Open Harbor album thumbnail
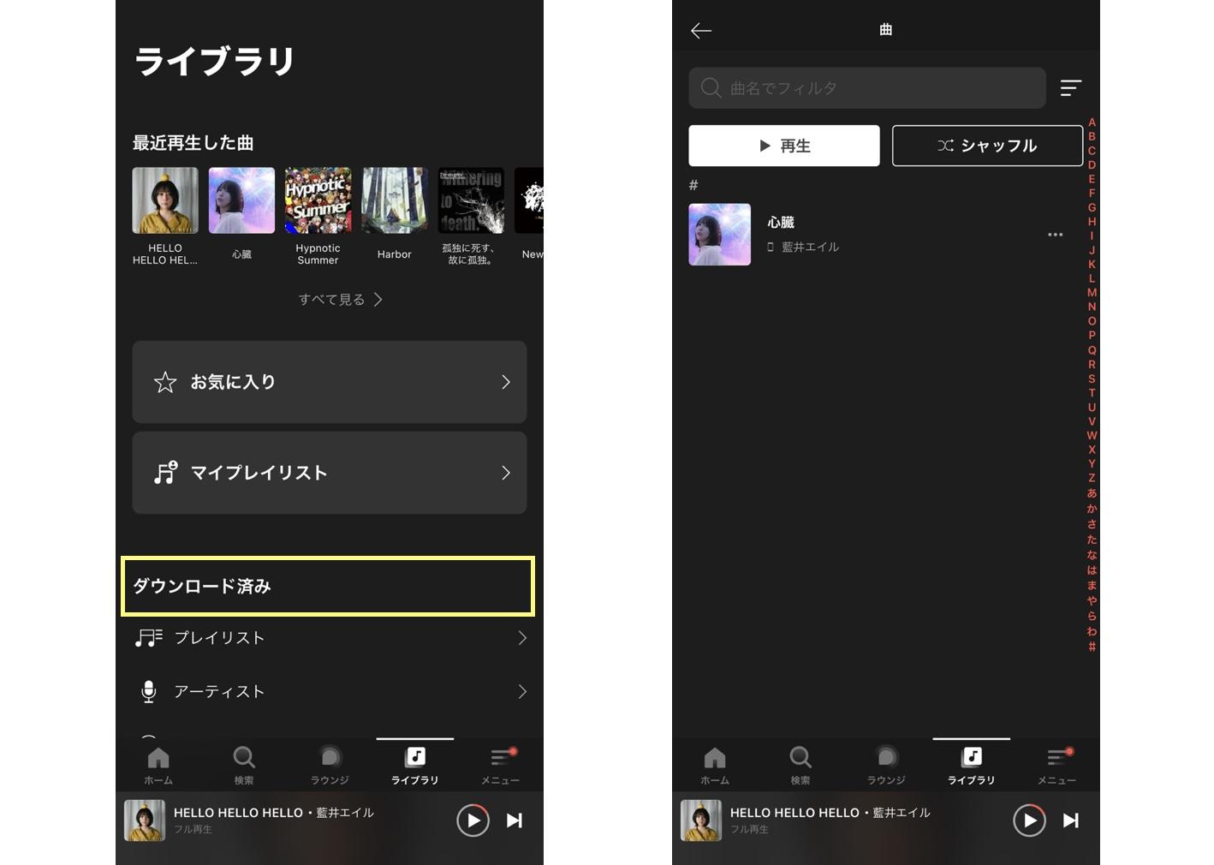The width and height of the screenshot is (1214, 865). point(394,200)
